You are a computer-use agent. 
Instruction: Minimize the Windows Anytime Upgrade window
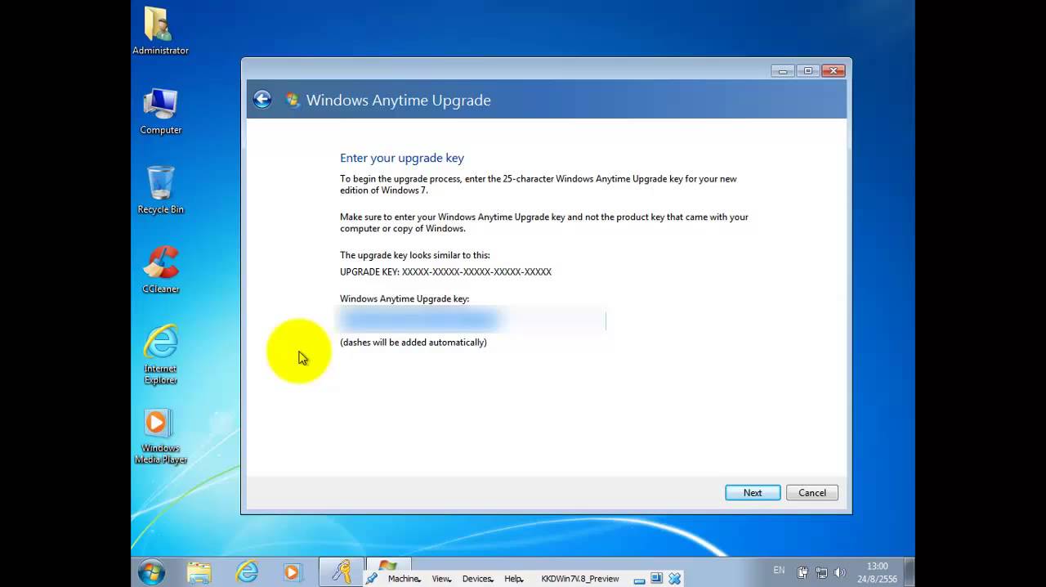pos(783,71)
